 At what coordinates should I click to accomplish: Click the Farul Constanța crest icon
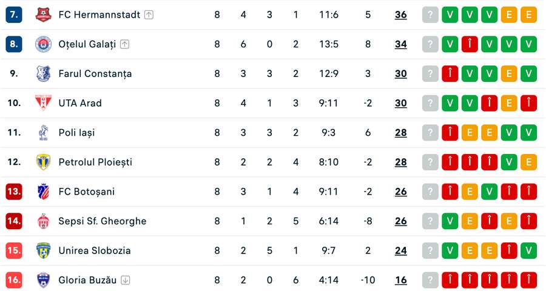tap(43, 74)
